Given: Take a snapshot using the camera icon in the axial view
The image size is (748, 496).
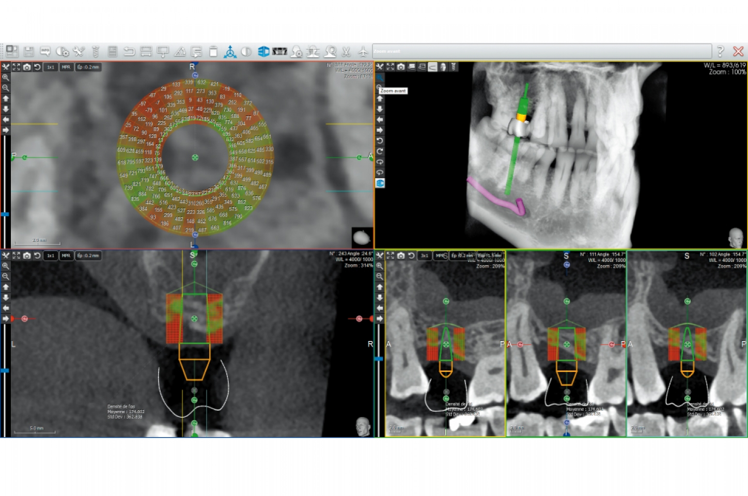Looking at the screenshot, I should coord(27,67).
